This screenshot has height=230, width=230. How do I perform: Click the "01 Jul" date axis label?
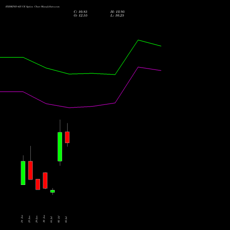tap(52, 219)
